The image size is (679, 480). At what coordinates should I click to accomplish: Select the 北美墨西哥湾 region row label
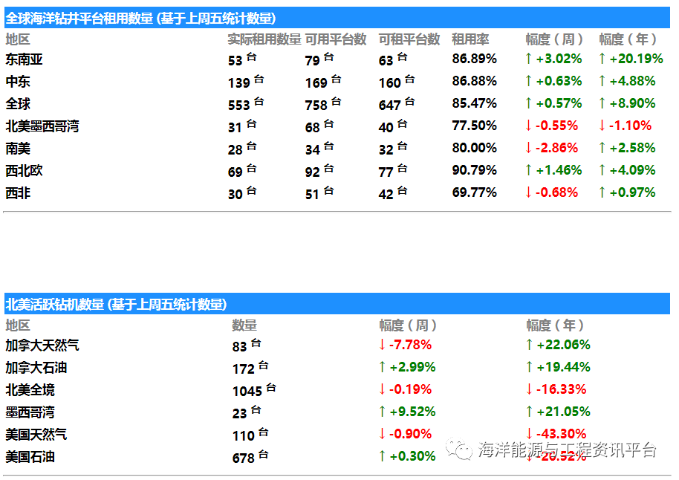[42, 126]
